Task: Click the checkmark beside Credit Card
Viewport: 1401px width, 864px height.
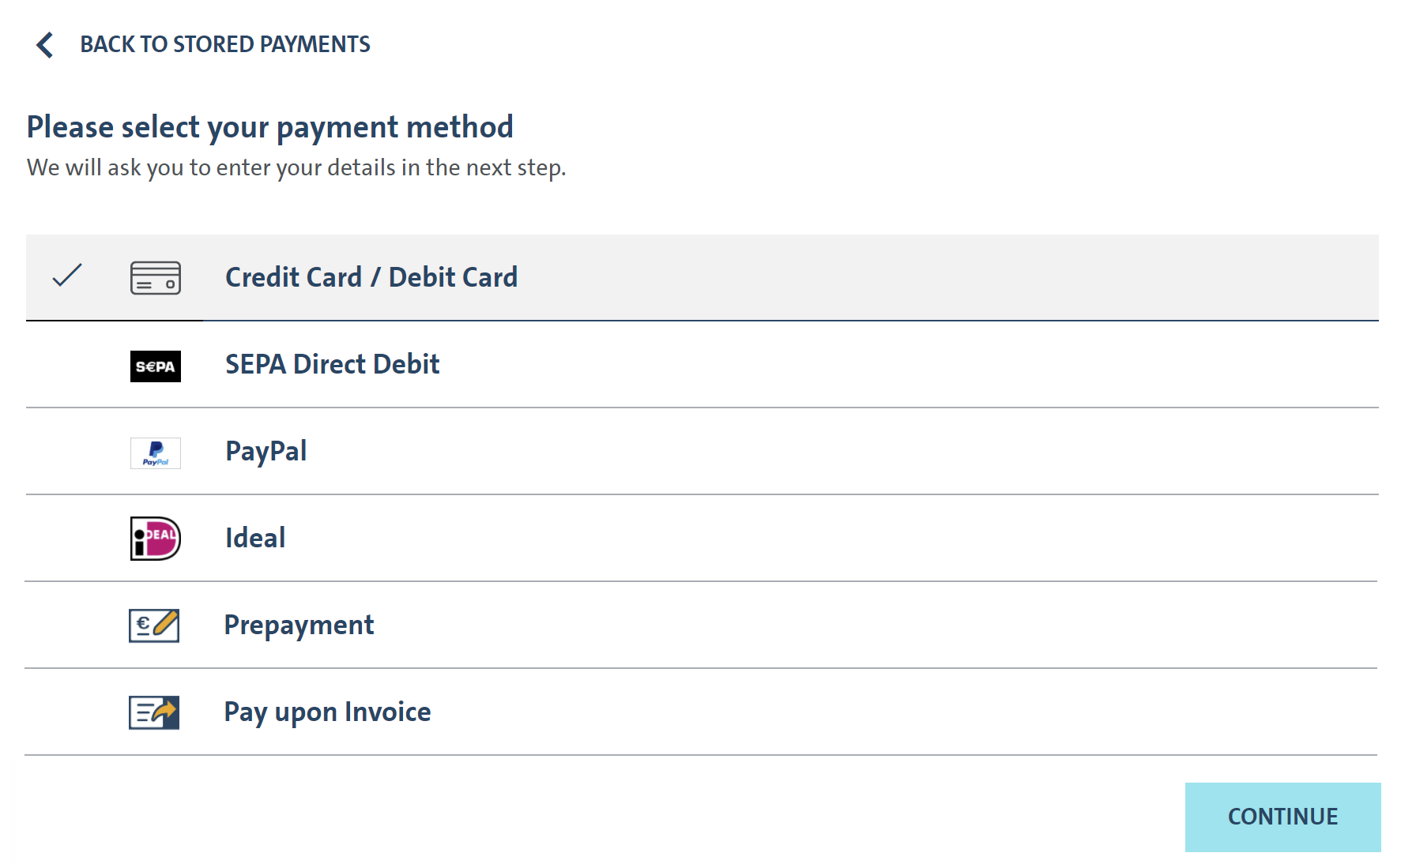Action: point(67,276)
